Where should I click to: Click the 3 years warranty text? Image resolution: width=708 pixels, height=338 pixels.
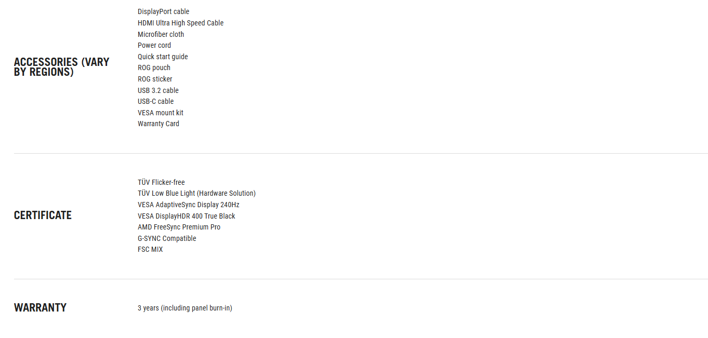(x=185, y=308)
